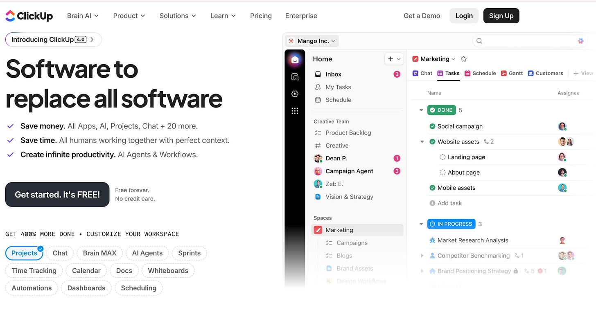Open the chat bubbles icon in the black sidebar

(295, 77)
